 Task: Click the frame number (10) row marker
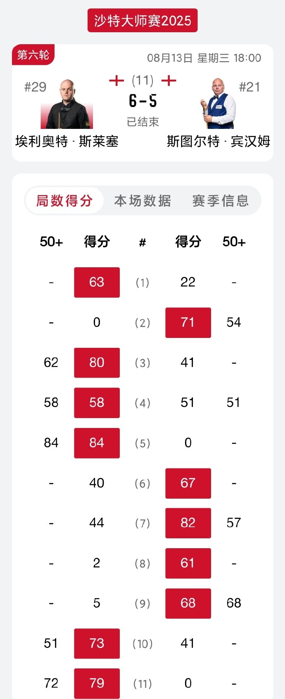tap(142, 644)
